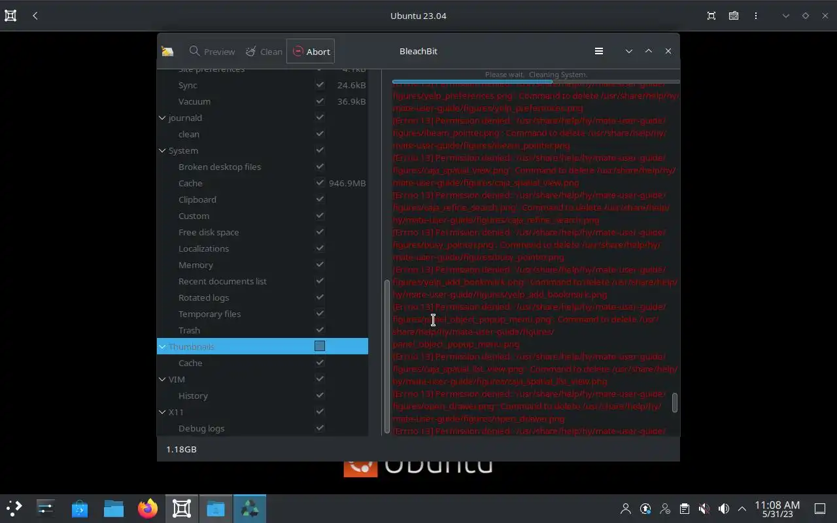Collapse the X11 tree group
Screen dimensions: 837x523
(162, 412)
